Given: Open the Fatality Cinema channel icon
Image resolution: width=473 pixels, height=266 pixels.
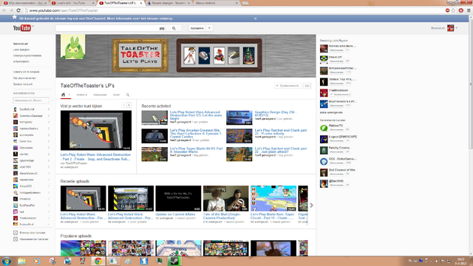Looking at the screenshot, I should pyautogui.click(x=324, y=150).
